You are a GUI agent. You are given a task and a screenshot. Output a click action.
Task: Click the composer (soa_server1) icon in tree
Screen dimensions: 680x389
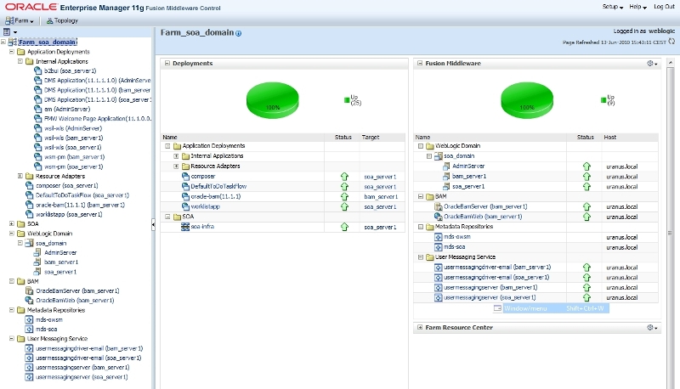(x=29, y=185)
